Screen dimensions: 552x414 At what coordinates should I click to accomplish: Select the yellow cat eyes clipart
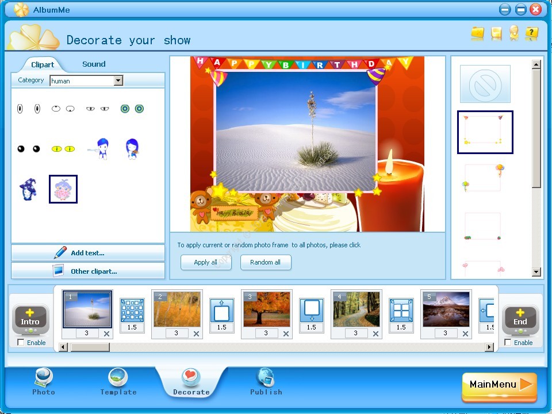[x=63, y=149]
